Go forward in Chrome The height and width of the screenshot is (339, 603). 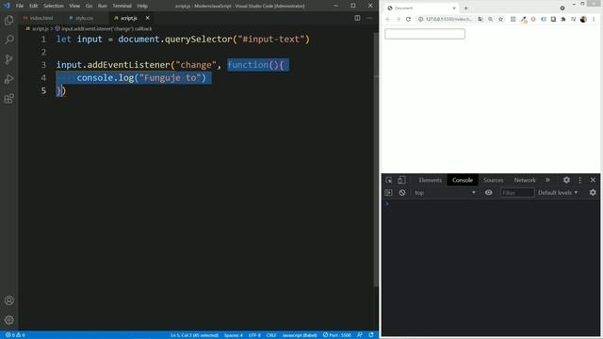[x=399, y=19]
